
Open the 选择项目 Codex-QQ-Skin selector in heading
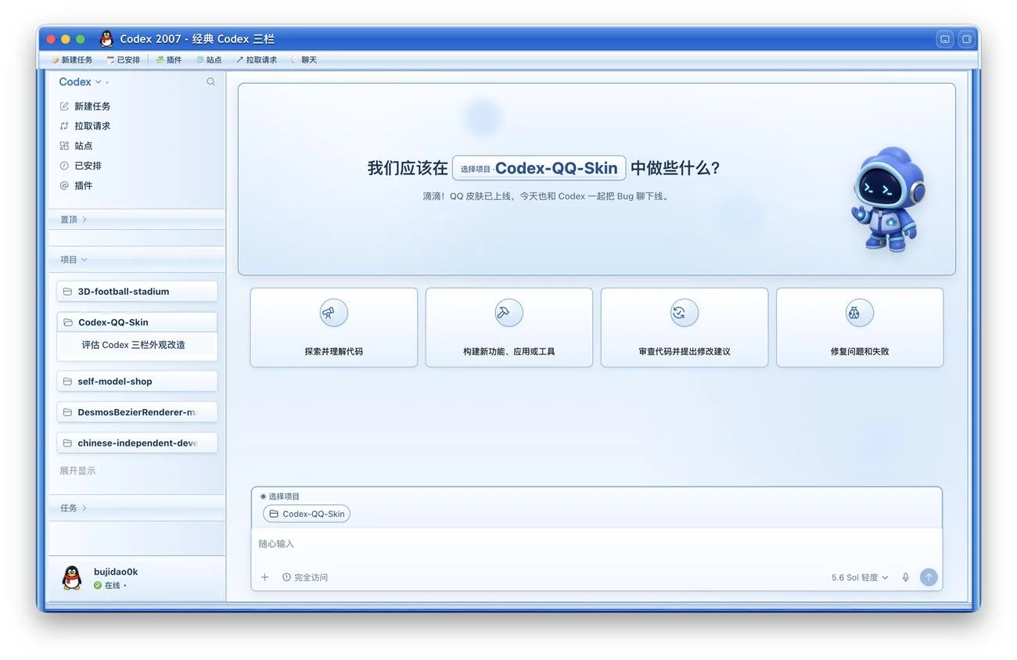pyautogui.click(x=539, y=168)
